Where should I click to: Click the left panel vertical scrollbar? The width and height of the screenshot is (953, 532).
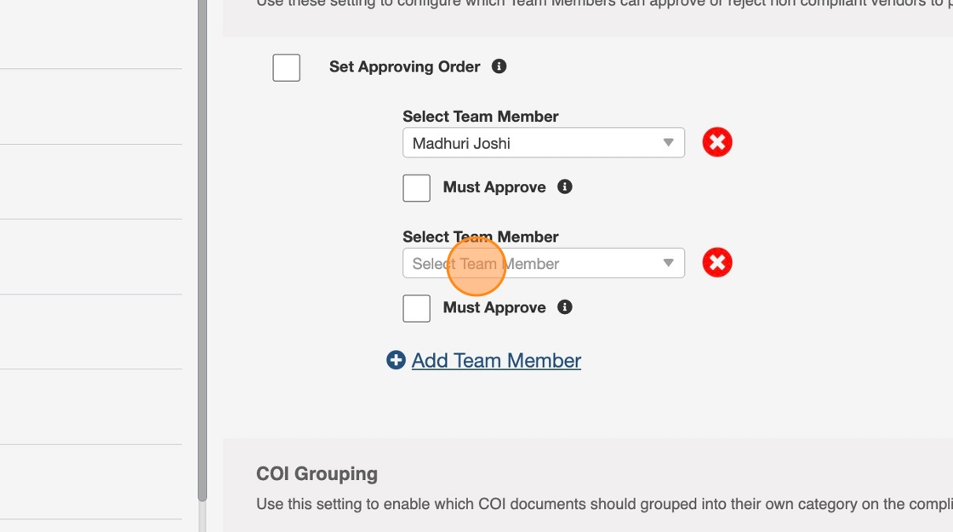click(x=202, y=255)
